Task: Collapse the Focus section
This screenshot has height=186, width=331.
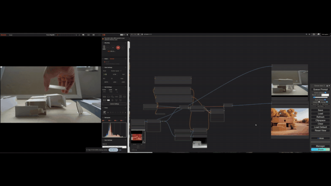Action: coord(103,108)
